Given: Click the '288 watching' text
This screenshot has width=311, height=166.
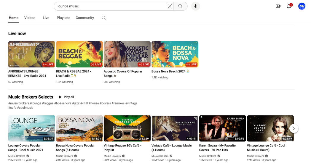Looking at the screenshot, I should coord(112,82).
